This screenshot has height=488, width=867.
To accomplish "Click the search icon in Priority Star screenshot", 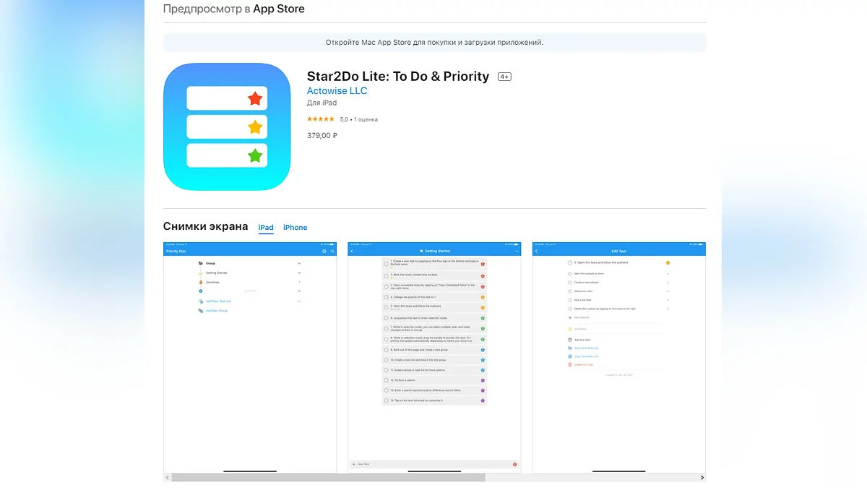I will click(332, 251).
